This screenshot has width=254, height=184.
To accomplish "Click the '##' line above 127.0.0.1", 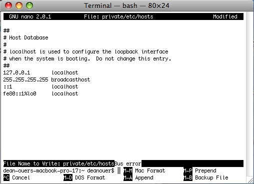I will pyautogui.click(x=6, y=65).
